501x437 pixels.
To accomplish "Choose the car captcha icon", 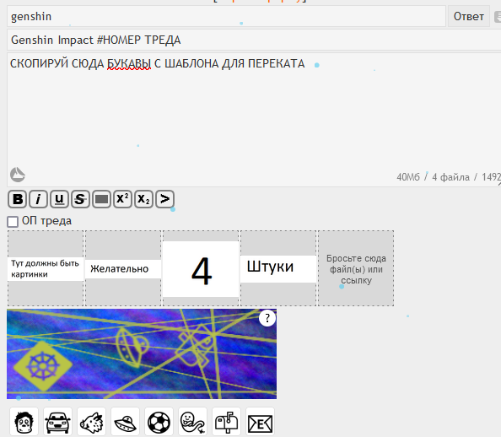I will [58, 422].
